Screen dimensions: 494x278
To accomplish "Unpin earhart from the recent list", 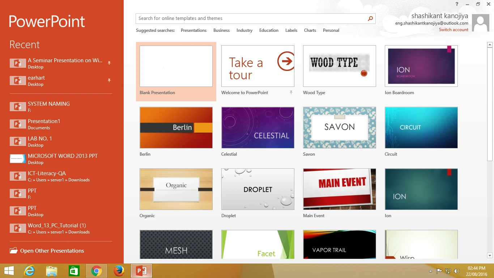I will pos(109,80).
